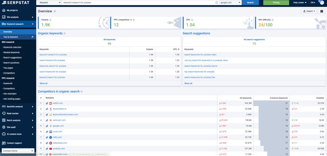Expand the Site audit submenu arrow
Image resolution: width=327 pixels, height=156 pixels.
(33, 127)
